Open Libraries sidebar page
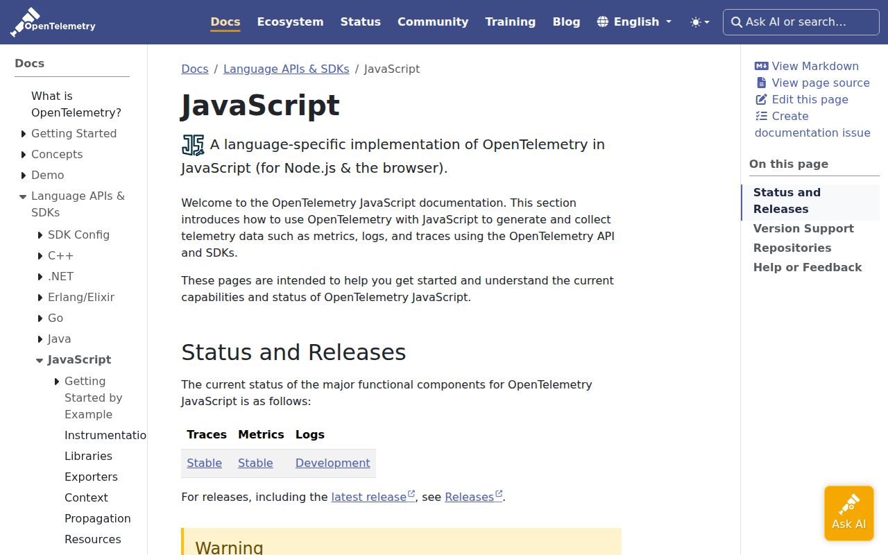Screen dimensions: 888x555 click(x=88, y=456)
